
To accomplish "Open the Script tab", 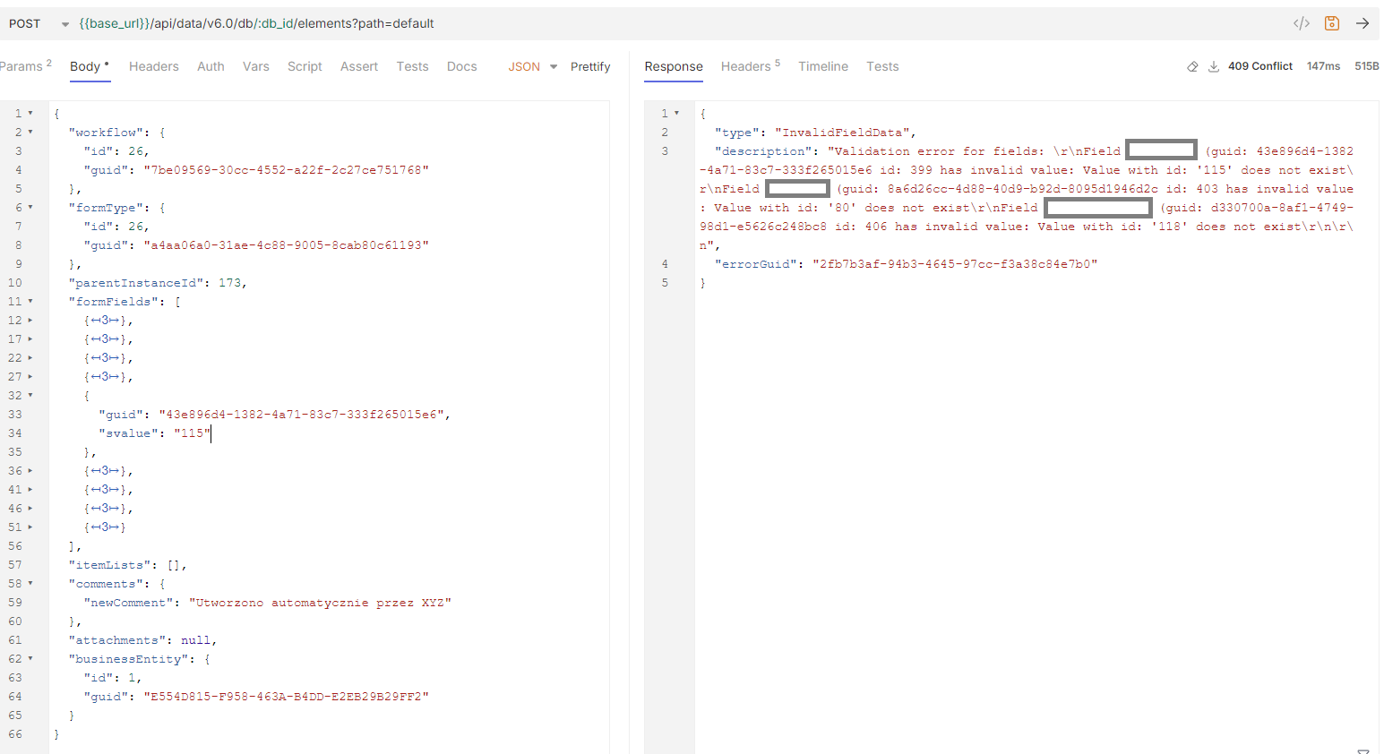I will tap(305, 66).
